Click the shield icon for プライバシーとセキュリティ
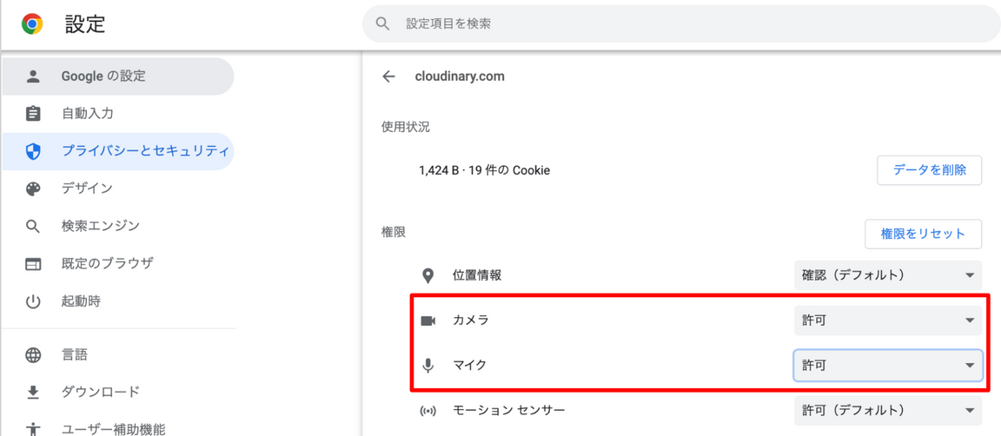 pyautogui.click(x=33, y=151)
